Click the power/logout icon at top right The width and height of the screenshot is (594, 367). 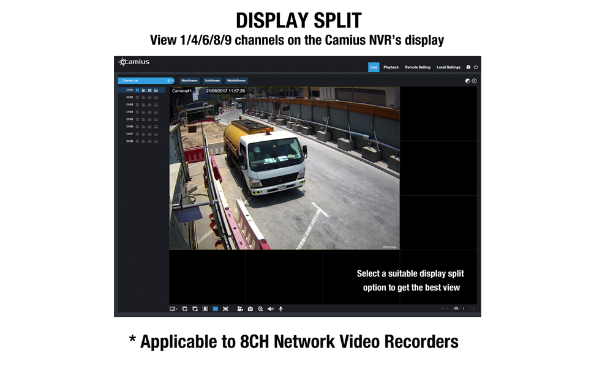click(x=476, y=67)
